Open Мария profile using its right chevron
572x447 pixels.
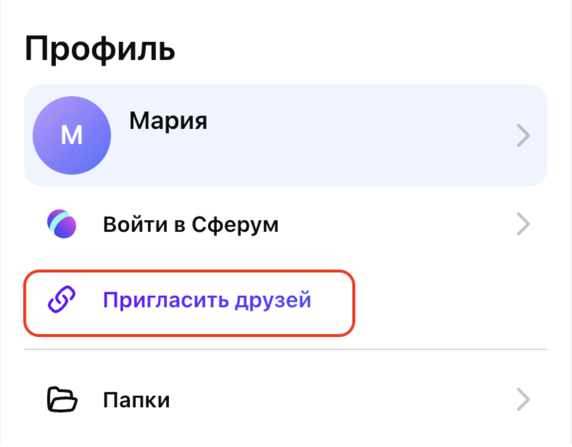tap(523, 136)
